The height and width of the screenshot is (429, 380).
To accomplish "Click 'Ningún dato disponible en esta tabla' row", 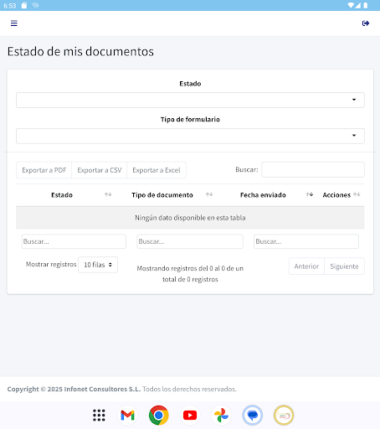I will tap(190, 218).
